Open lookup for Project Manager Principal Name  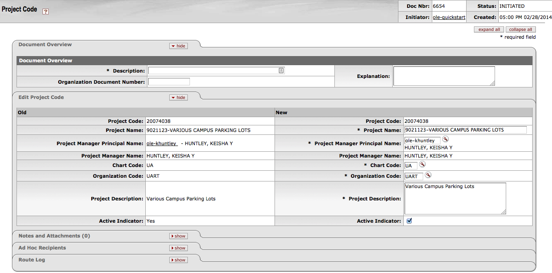(x=445, y=139)
